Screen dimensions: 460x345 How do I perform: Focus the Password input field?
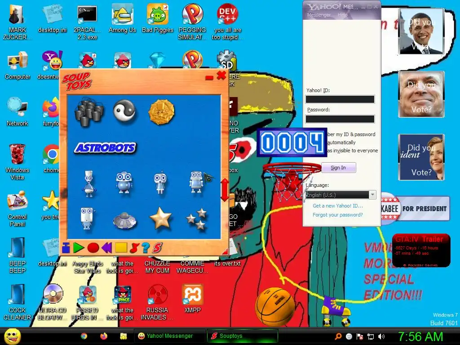coord(340,119)
